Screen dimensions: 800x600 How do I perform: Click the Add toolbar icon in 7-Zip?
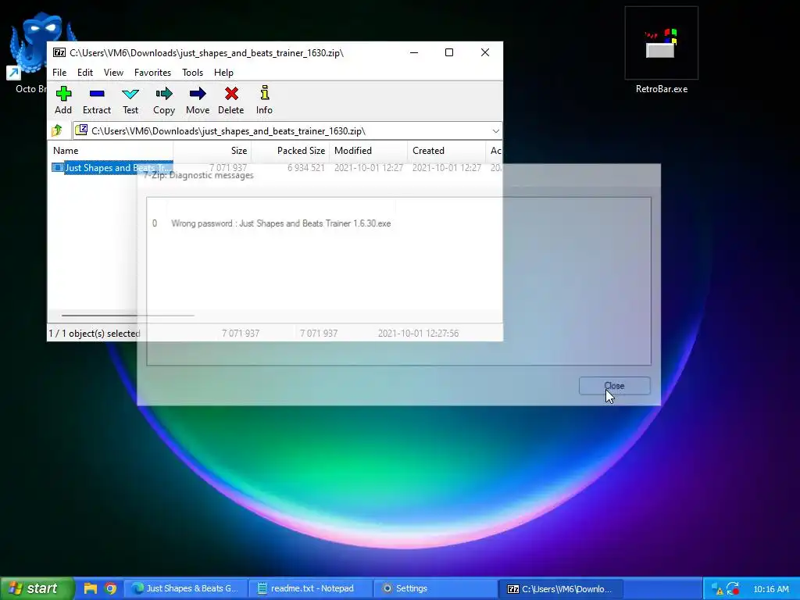[x=63, y=100]
